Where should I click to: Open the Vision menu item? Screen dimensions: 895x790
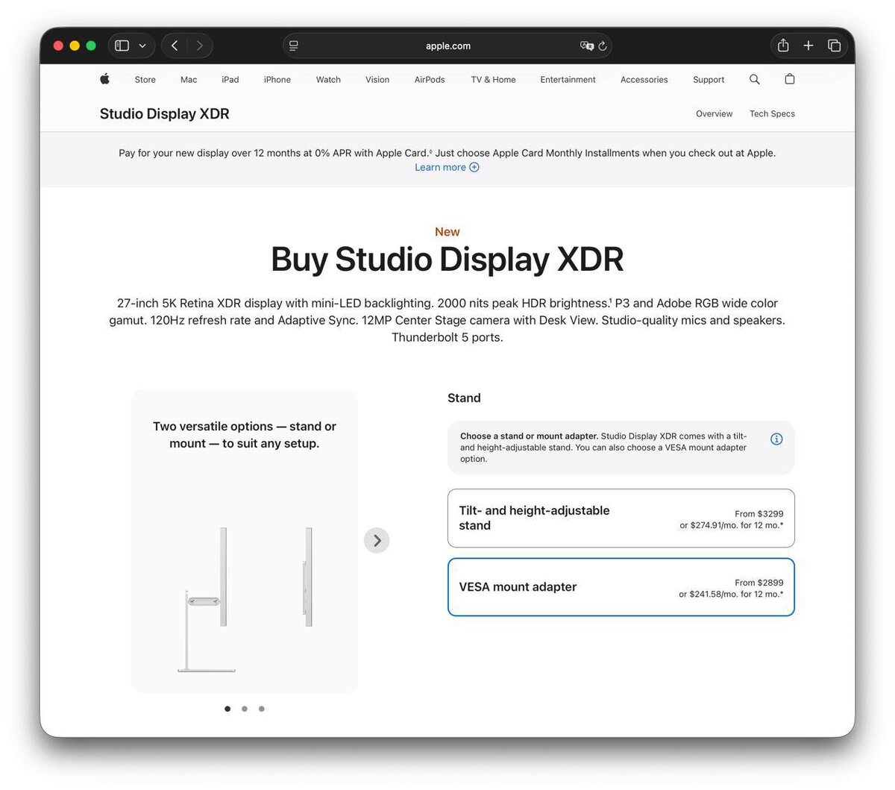[377, 80]
